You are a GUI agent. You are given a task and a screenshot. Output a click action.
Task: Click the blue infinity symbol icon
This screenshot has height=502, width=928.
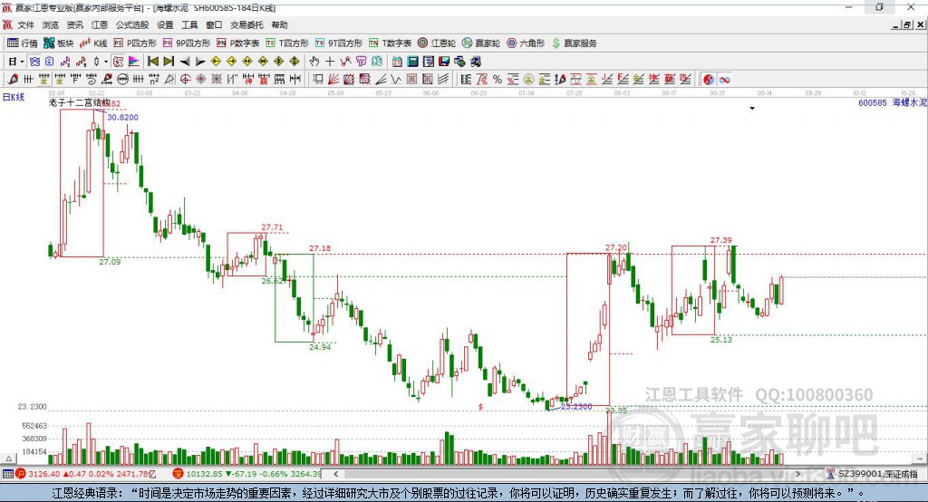pos(724,80)
